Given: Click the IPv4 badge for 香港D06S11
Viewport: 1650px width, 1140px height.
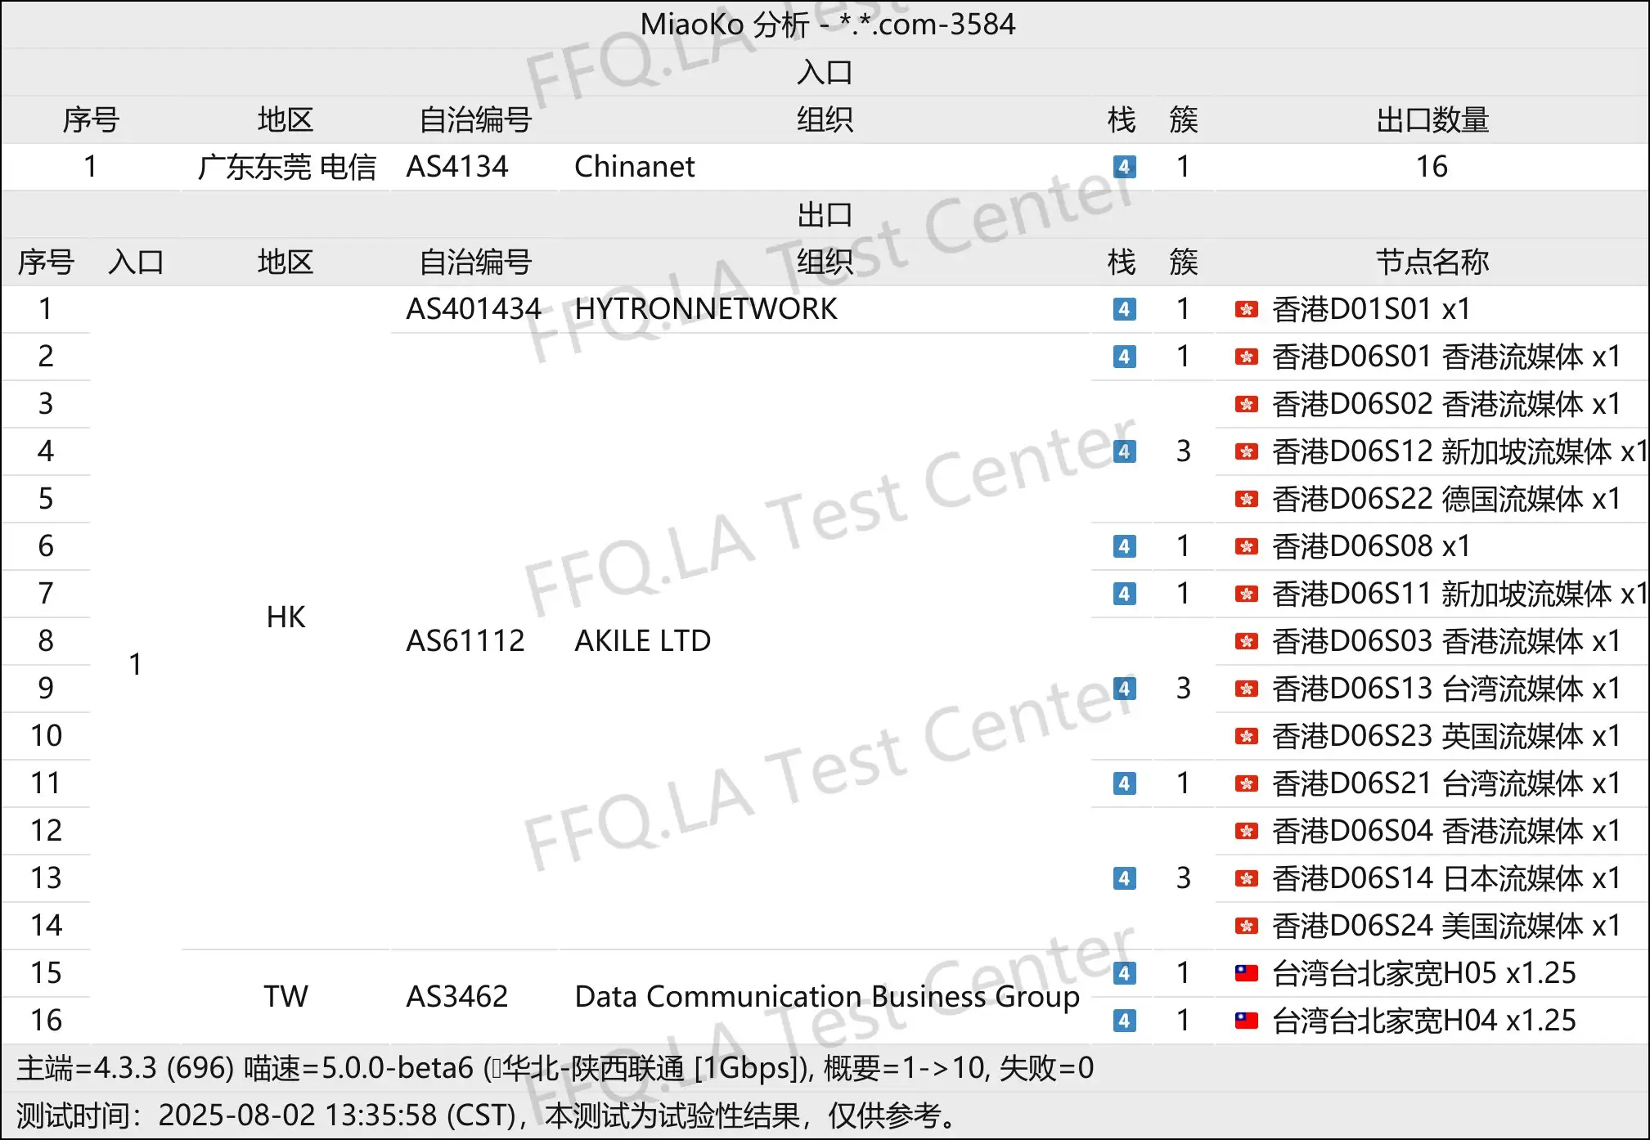Looking at the screenshot, I should click(1124, 594).
